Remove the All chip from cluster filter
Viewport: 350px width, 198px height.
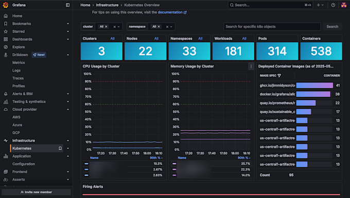[x=106, y=27]
